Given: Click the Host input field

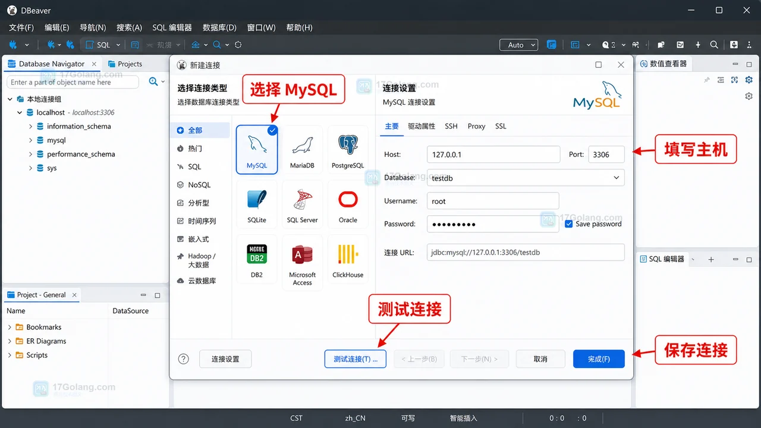Looking at the screenshot, I should coord(493,155).
